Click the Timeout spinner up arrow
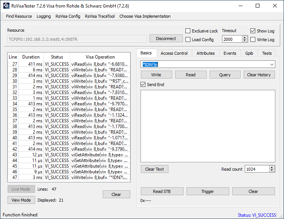The height and width of the screenshot is (219, 284). coord(245,38)
